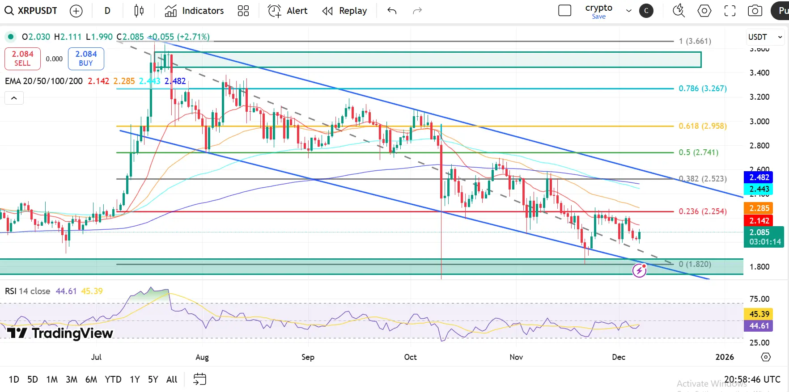Click the 2.285 orange EMA price tag
The image size is (789, 392).
point(759,208)
